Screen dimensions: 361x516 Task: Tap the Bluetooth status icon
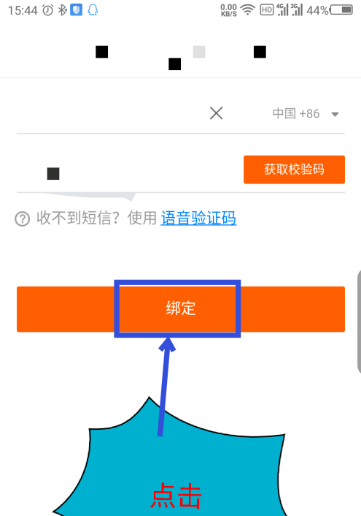tap(62, 10)
